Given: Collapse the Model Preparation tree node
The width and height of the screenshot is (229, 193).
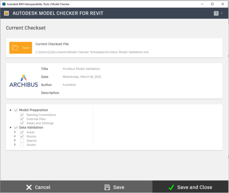Looking at the screenshot, I should tap(10, 110).
